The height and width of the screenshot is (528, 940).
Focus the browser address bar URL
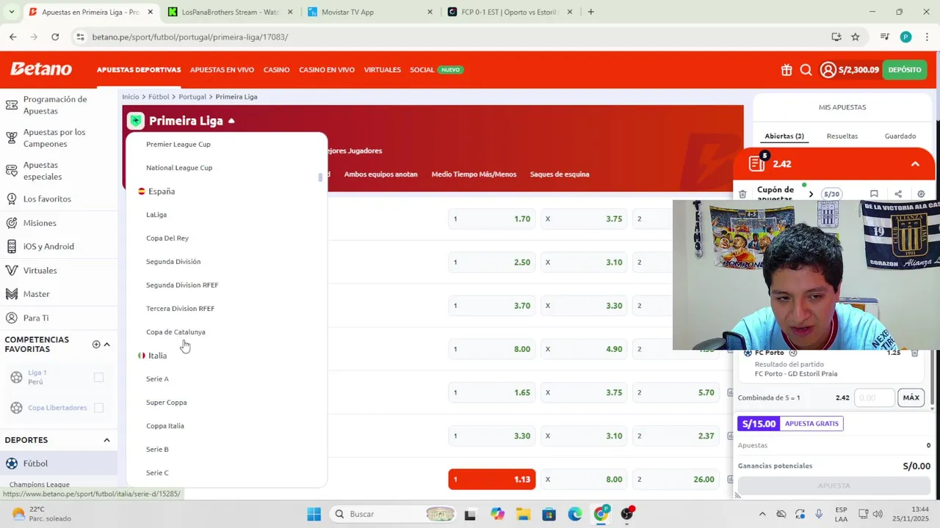(x=190, y=37)
